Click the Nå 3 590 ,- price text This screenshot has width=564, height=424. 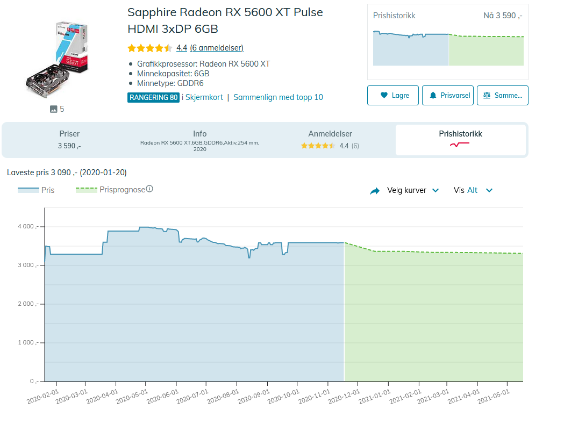coord(503,16)
